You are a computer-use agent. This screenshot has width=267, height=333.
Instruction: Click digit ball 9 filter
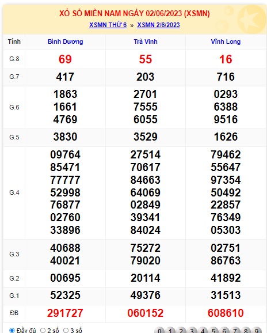point(257,330)
